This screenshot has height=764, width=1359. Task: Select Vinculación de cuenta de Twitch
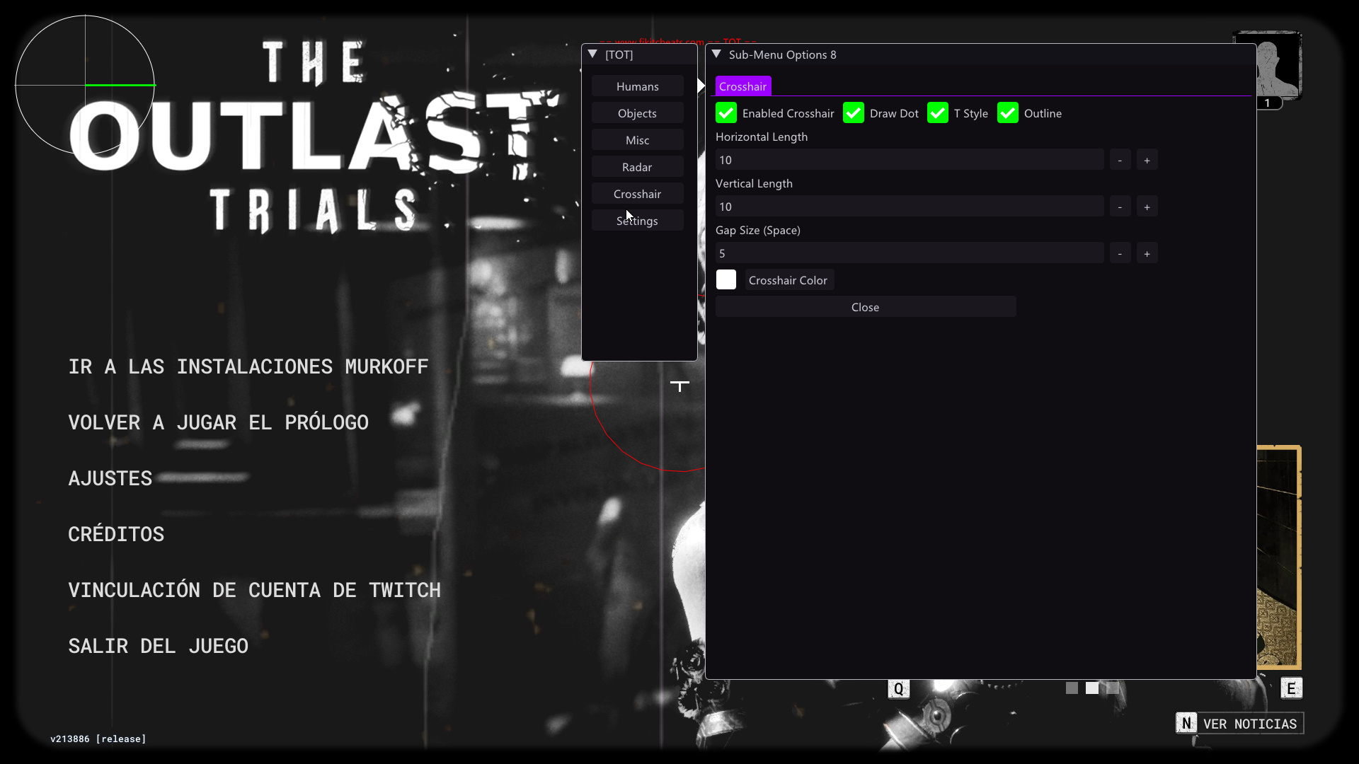click(255, 590)
